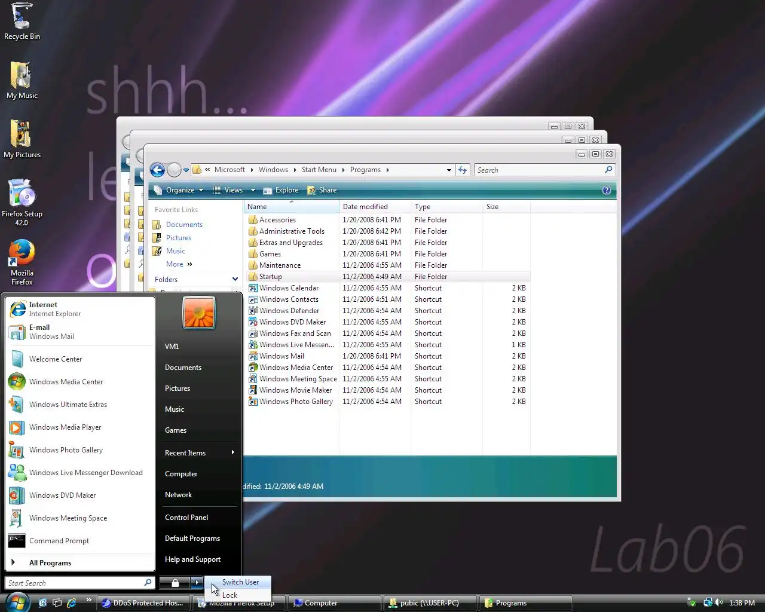This screenshot has height=612, width=765.
Task: Click the volume speaker tray icon
Action: 718,602
